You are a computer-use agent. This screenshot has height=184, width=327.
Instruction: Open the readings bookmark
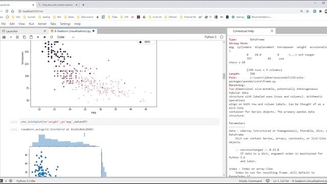pyautogui.click(x=238, y=17)
